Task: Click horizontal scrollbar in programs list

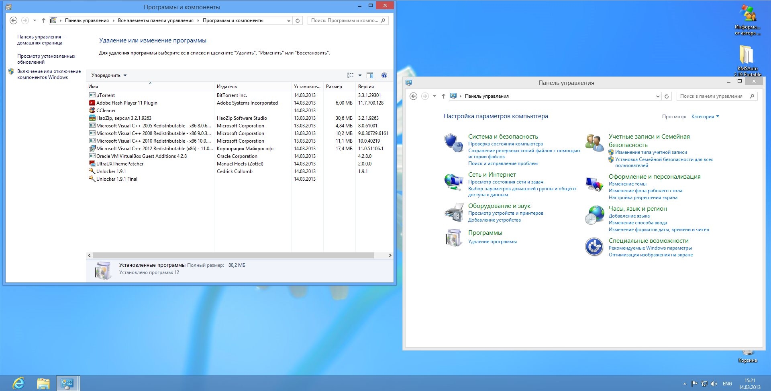Action: tap(233, 255)
